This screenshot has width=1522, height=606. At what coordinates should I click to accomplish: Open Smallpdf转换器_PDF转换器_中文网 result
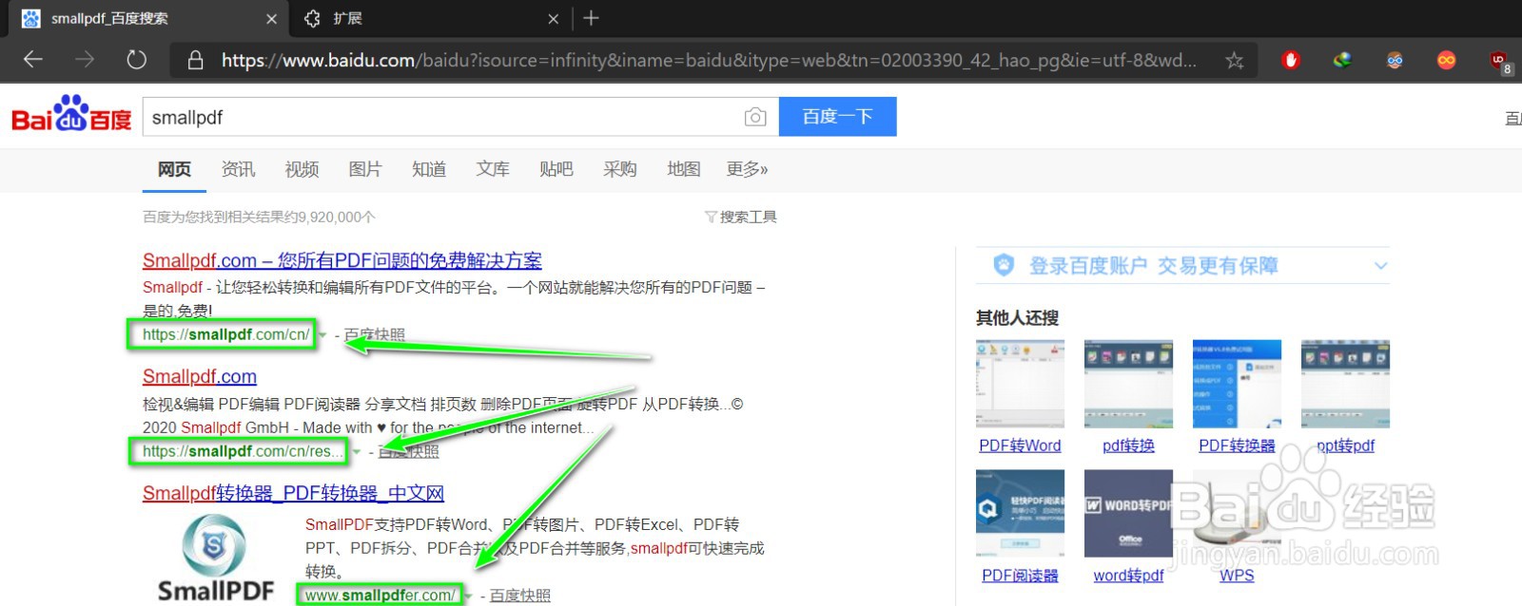pos(293,493)
